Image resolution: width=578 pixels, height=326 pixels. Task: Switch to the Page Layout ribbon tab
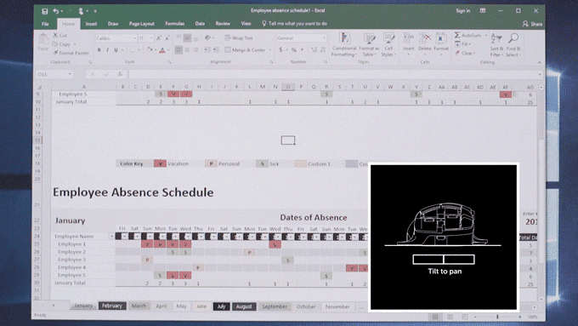pyautogui.click(x=142, y=24)
